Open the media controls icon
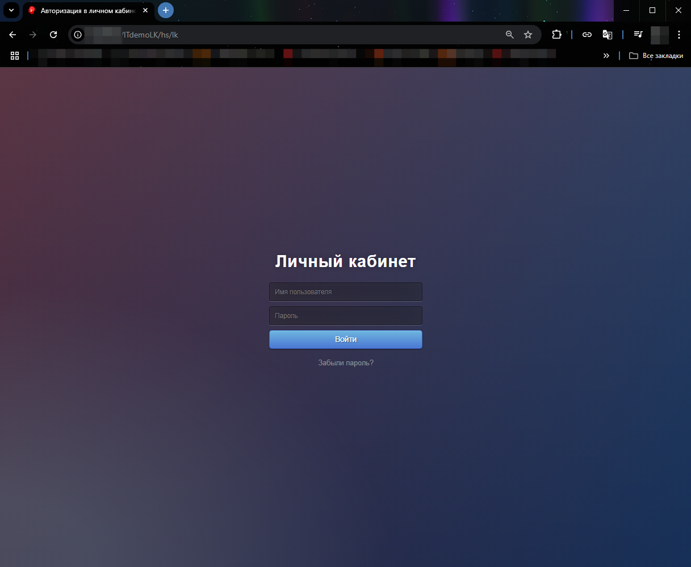The height and width of the screenshot is (567, 691). [x=638, y=35]
